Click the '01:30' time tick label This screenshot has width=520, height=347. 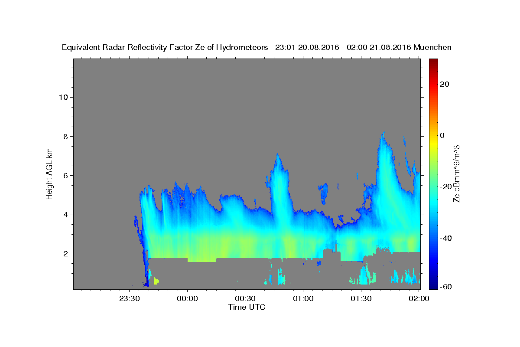click(x=361, y=298)
